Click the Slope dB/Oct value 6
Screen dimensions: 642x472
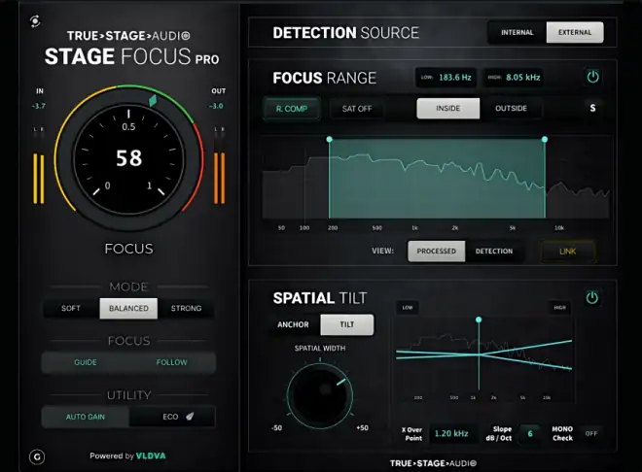point(530,433)
